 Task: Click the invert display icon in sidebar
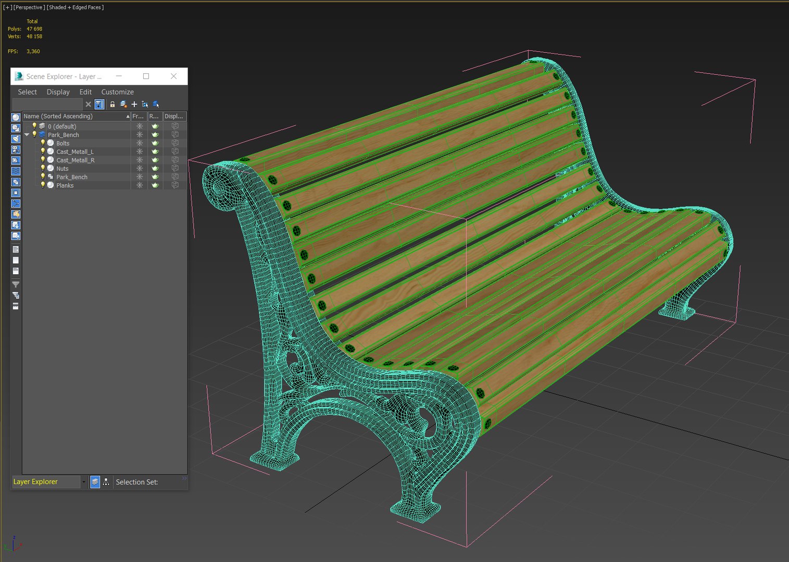16,271
